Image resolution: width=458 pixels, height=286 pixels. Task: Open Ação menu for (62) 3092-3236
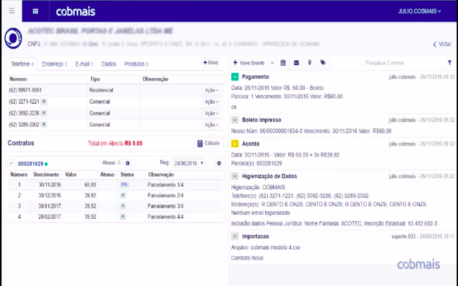coord(211,113)
